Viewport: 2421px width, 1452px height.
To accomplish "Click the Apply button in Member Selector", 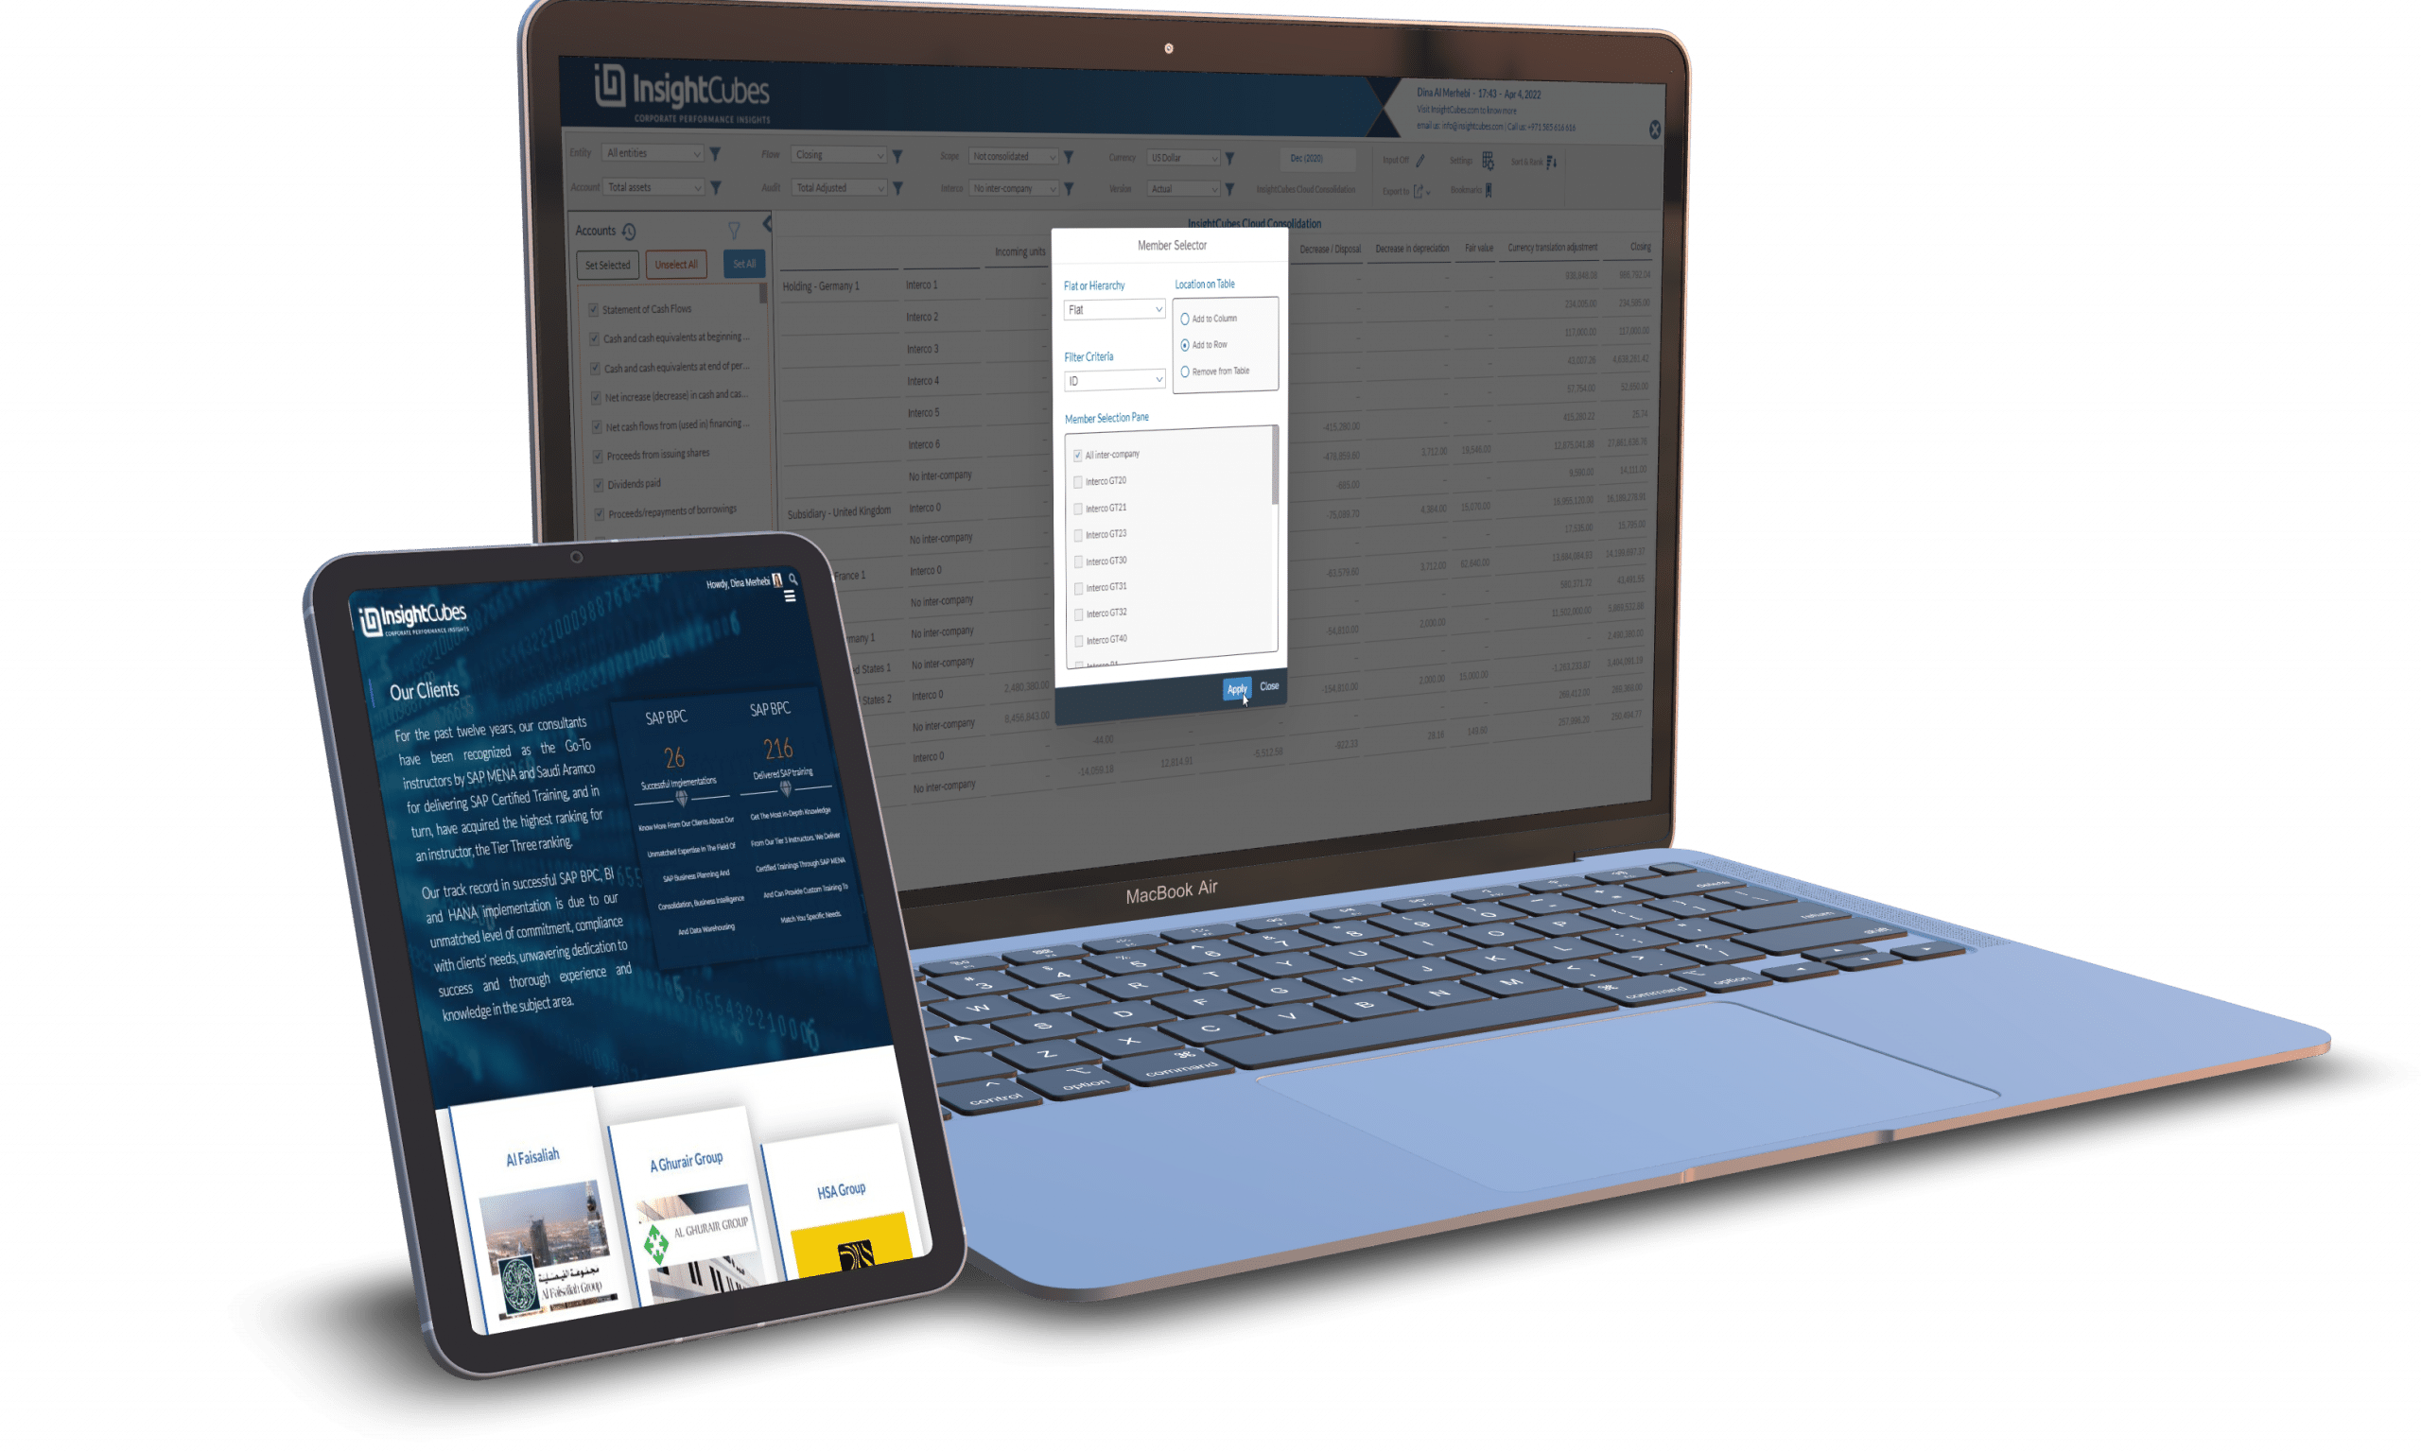I will tap(1233, 690).
